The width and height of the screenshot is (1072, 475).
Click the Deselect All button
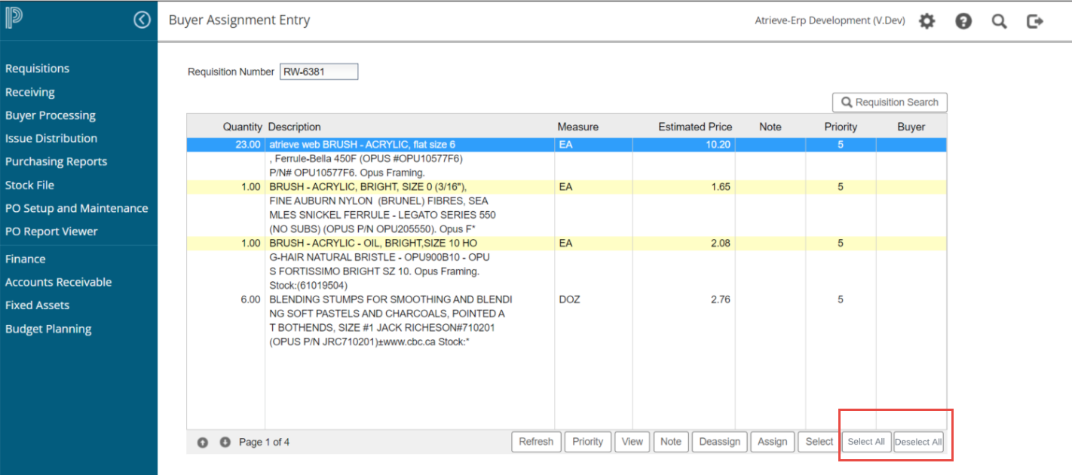(x=918, y=442)
